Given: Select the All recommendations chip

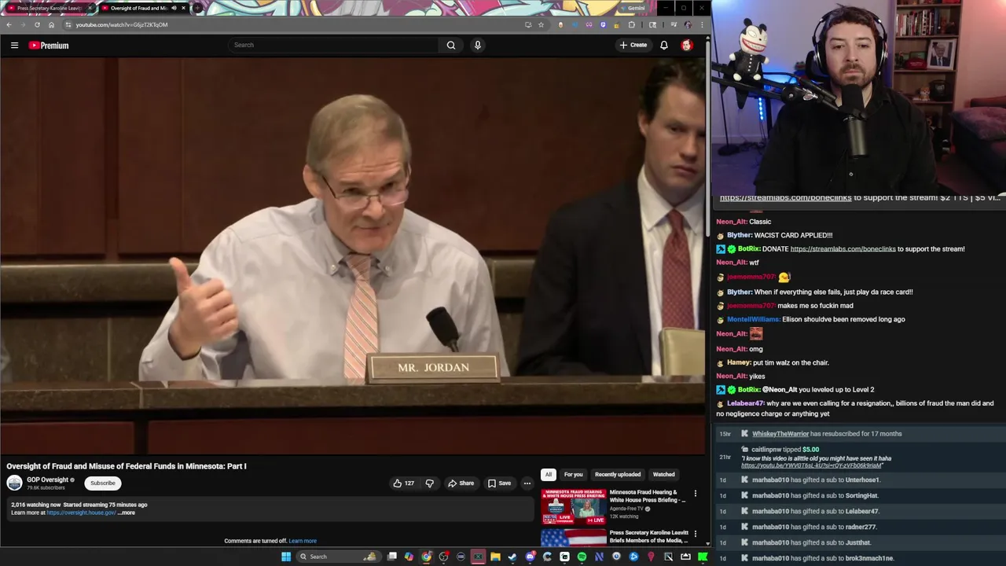Looking at the screenshot, I should tap(548, 474).
